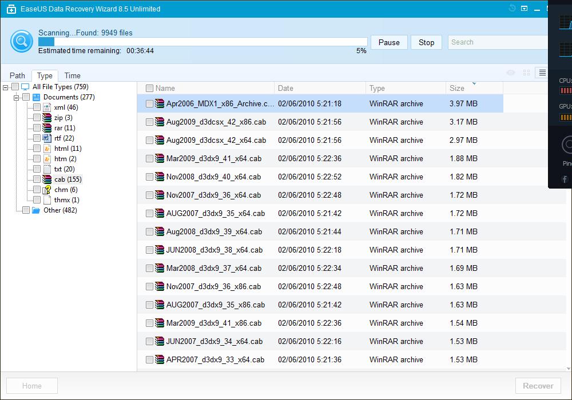Viewport: 572px width, 400px height.
Task: Switch to the Time tab
Action: tap(72, 75)
